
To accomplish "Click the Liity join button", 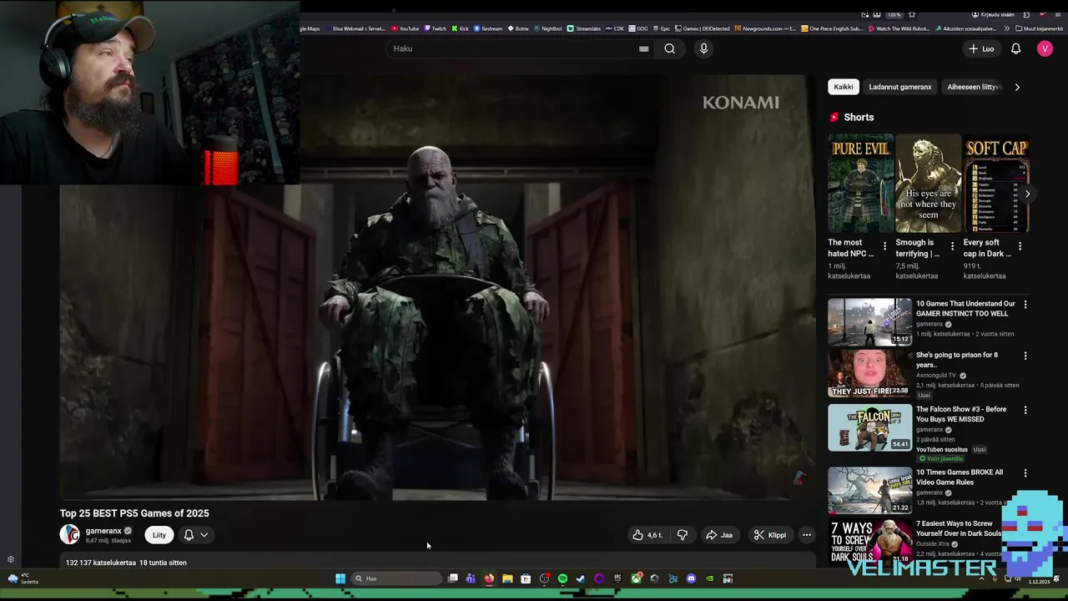I will (159, 535).
